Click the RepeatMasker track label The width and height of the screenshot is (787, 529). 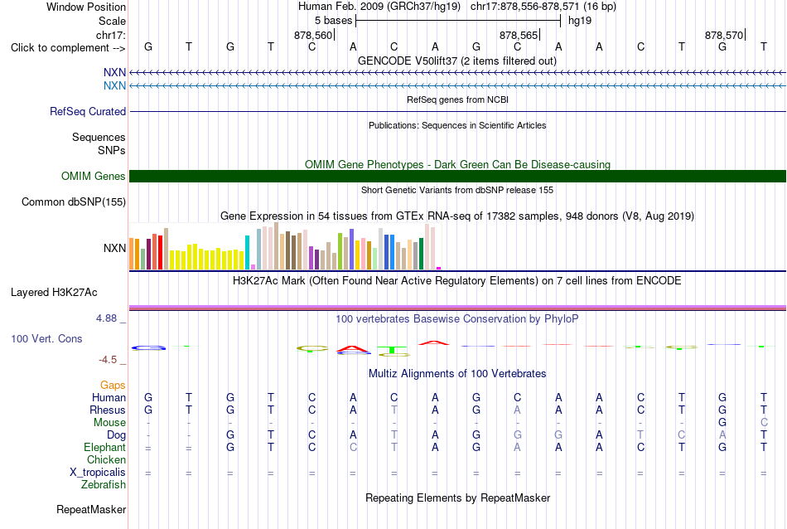coord(91,509)
